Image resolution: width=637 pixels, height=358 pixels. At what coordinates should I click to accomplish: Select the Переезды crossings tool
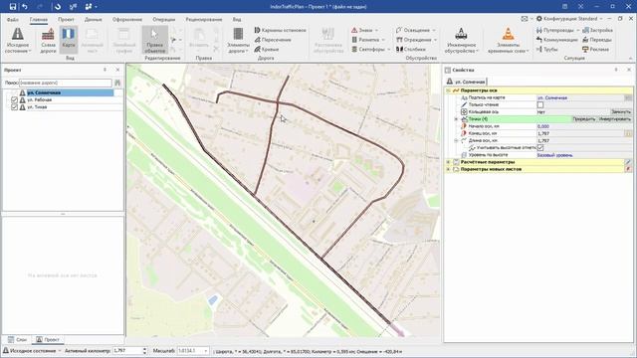point(597,40)
